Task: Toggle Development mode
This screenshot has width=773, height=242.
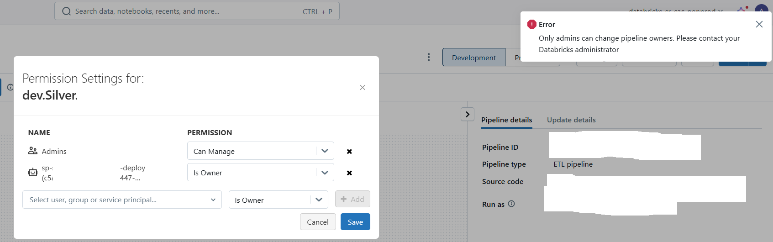Action: pyautogui.click(x=473, y=58)
